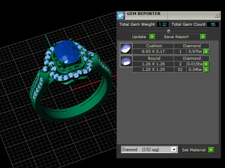Click the 0.34tw weight cell
This screenshot has width=225, height=168.
[x=195, y=70]
